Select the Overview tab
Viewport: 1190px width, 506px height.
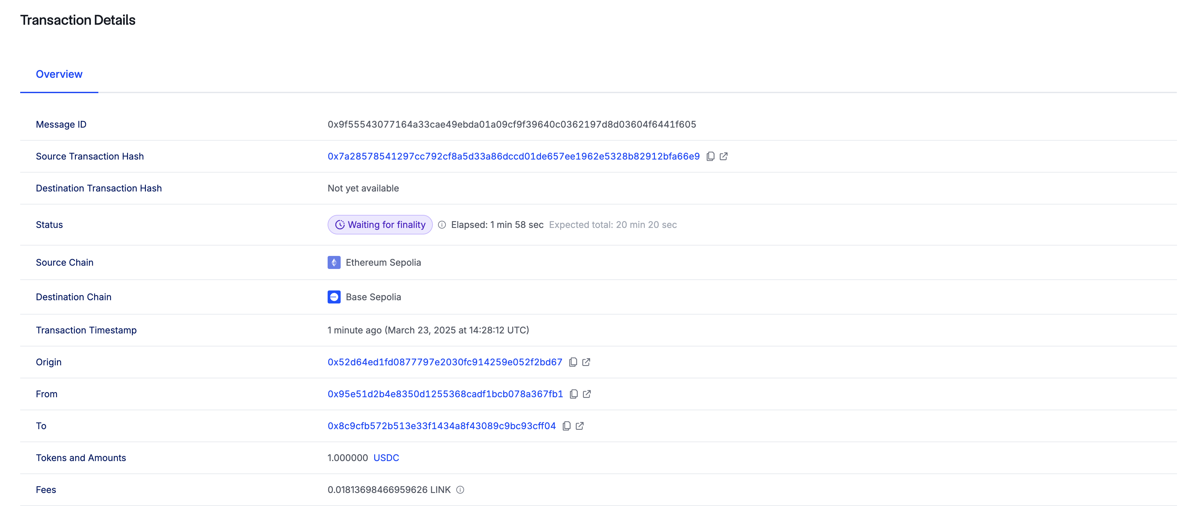[x=59, y=74]
